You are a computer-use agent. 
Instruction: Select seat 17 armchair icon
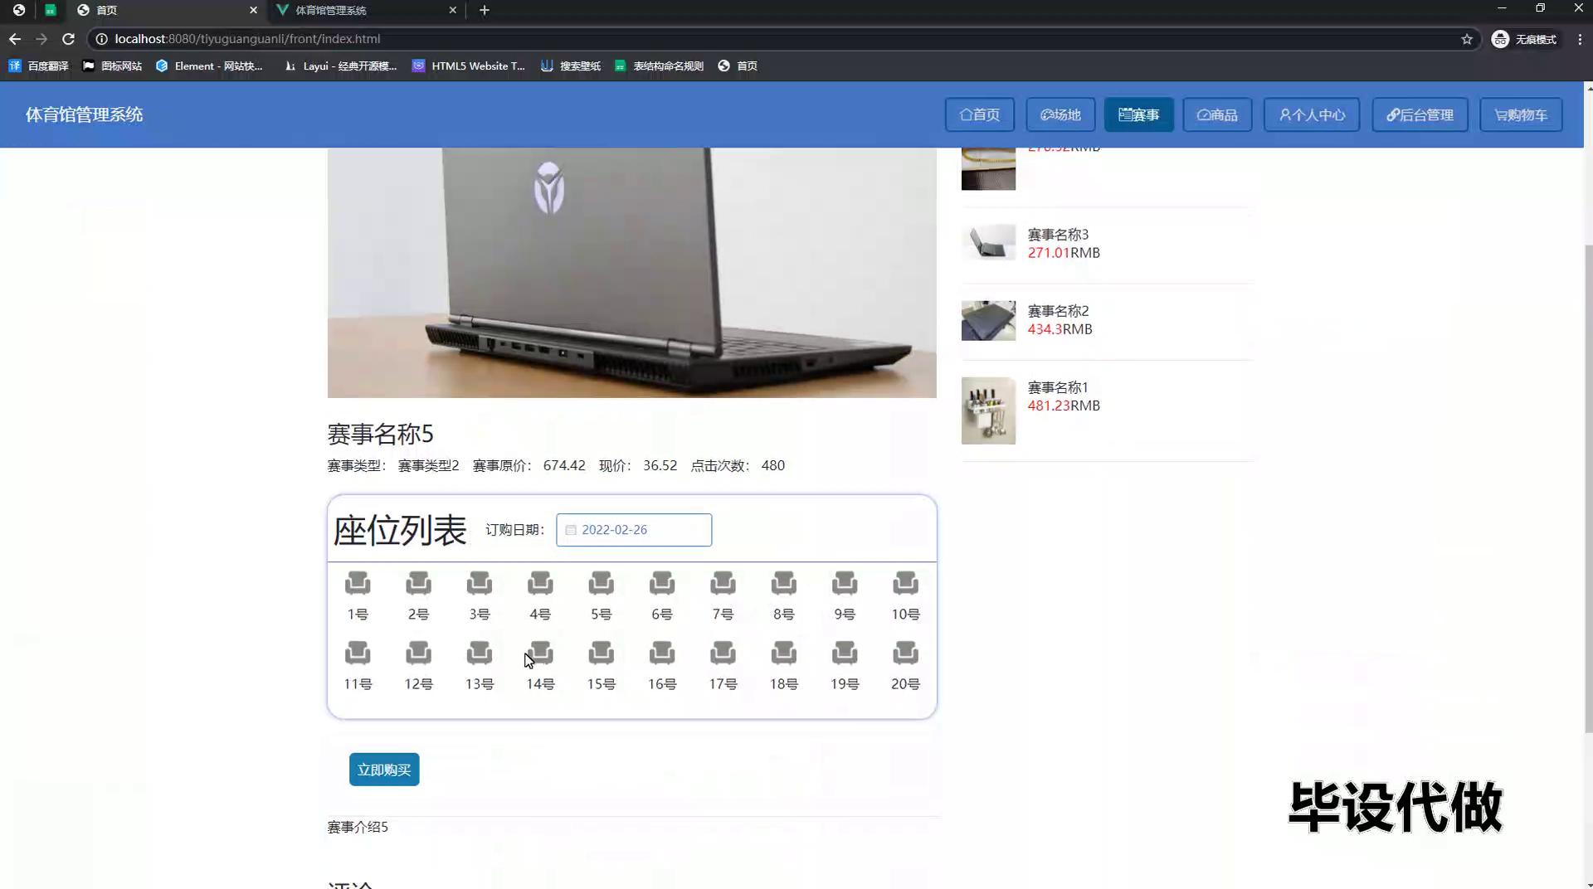pos(723,653)
